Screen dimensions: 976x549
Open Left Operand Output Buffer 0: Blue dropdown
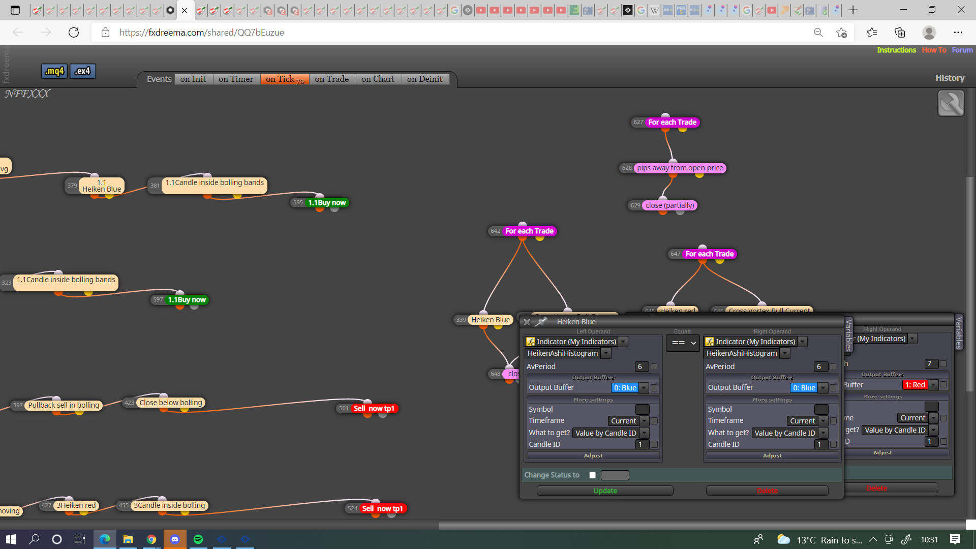pos(644,388)
